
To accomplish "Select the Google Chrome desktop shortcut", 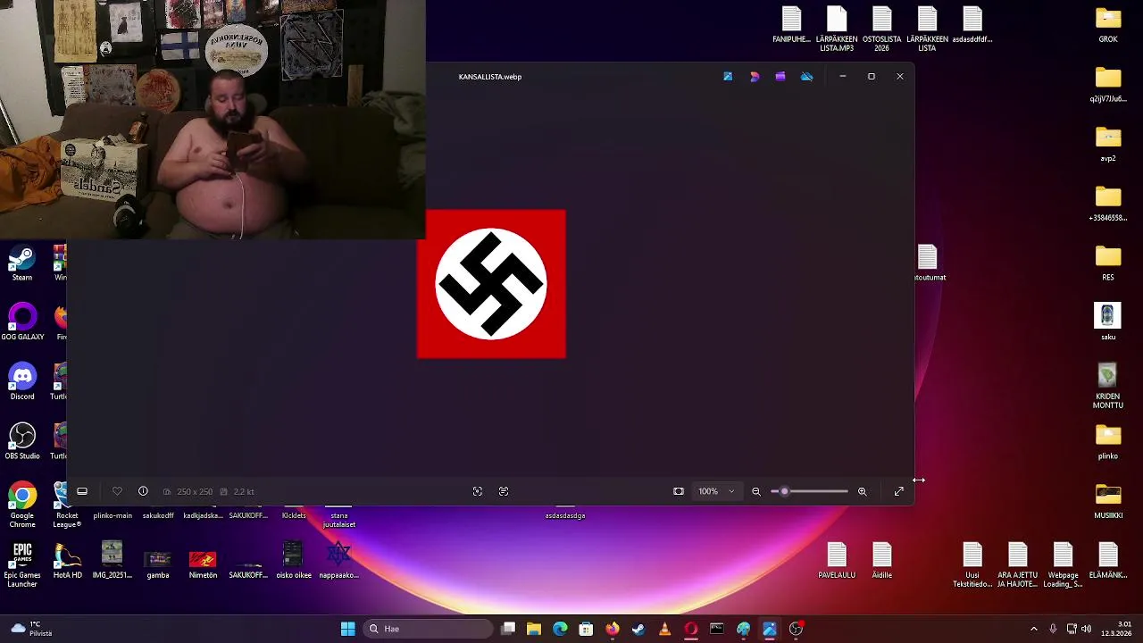I will (22, 505).
